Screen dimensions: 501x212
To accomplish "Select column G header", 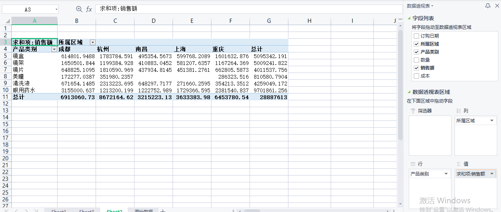I will click(269, 21).
